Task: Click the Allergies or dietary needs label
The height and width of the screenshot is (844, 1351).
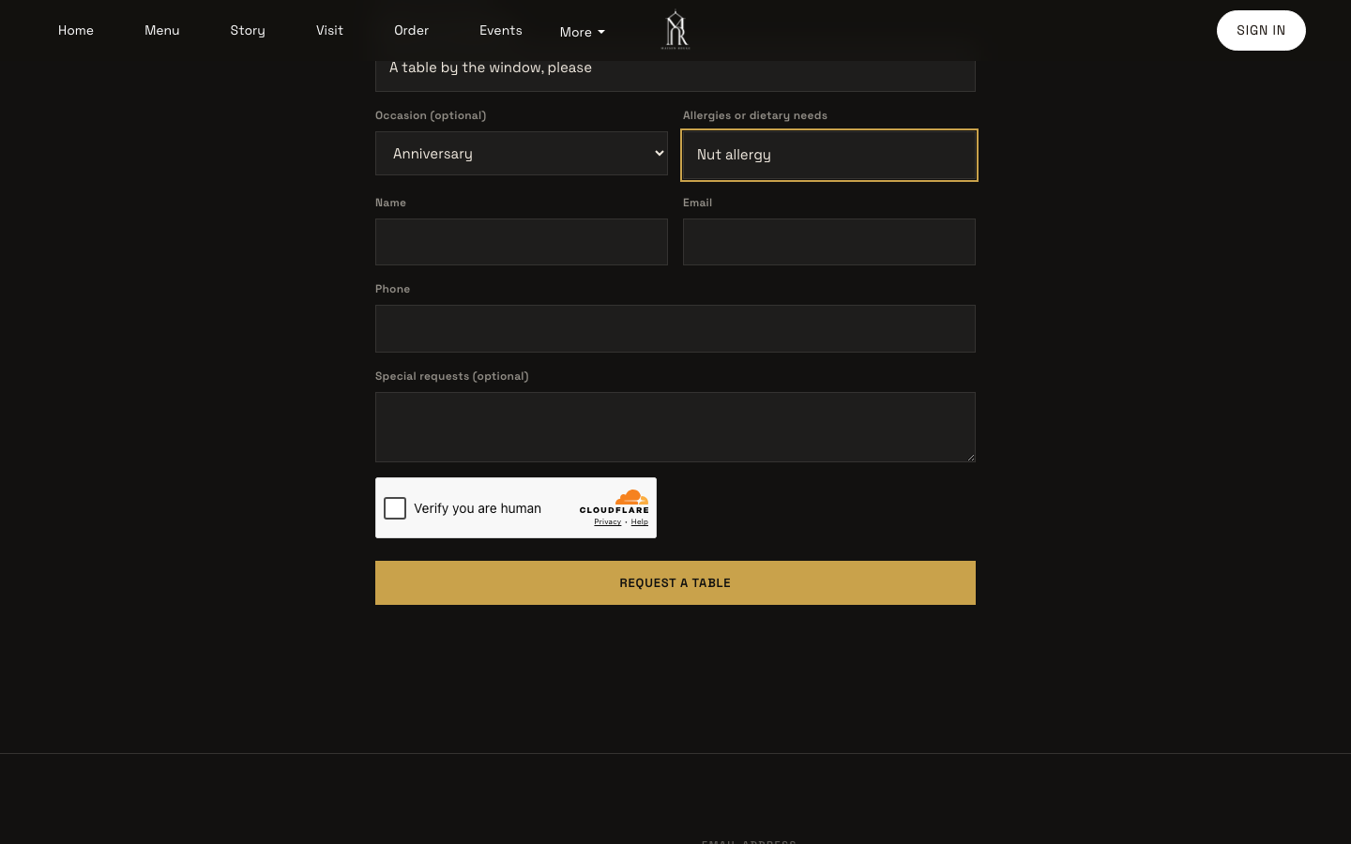Action: [755, 115]
